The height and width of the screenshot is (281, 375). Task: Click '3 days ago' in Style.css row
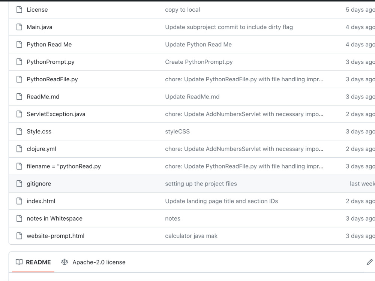(x=360, y=132)
